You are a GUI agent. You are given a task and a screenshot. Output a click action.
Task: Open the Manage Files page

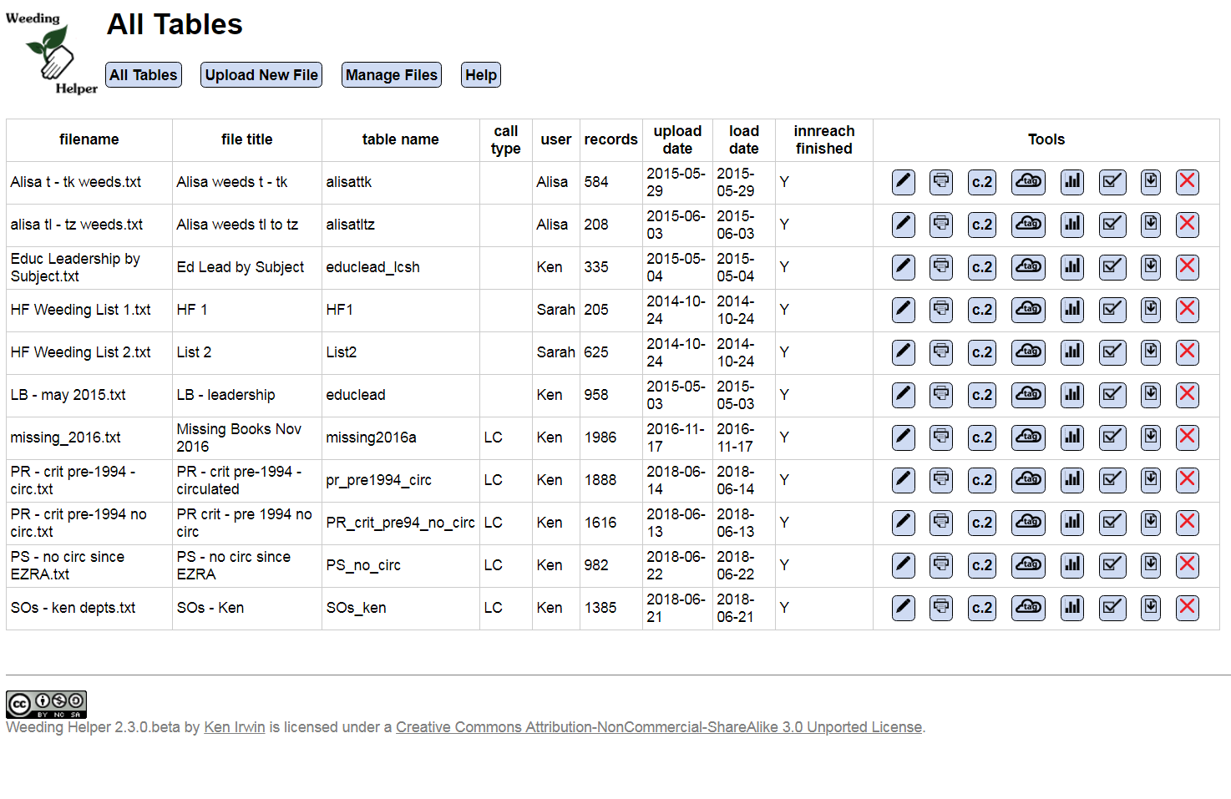[392, 75]
